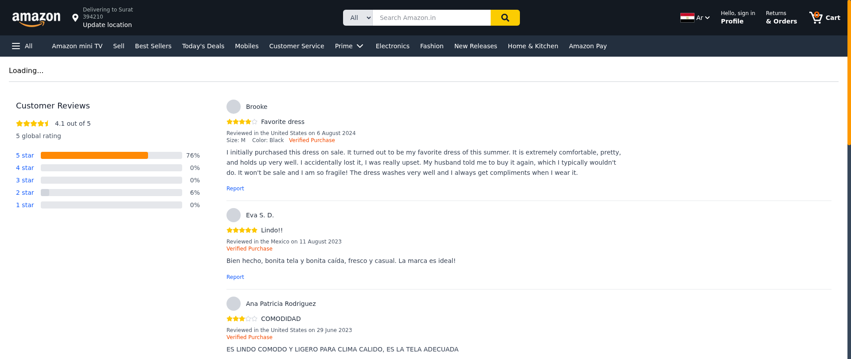851x359 pixels.
Task: Filter reviews by 5 star link
Action: point(25,155)
